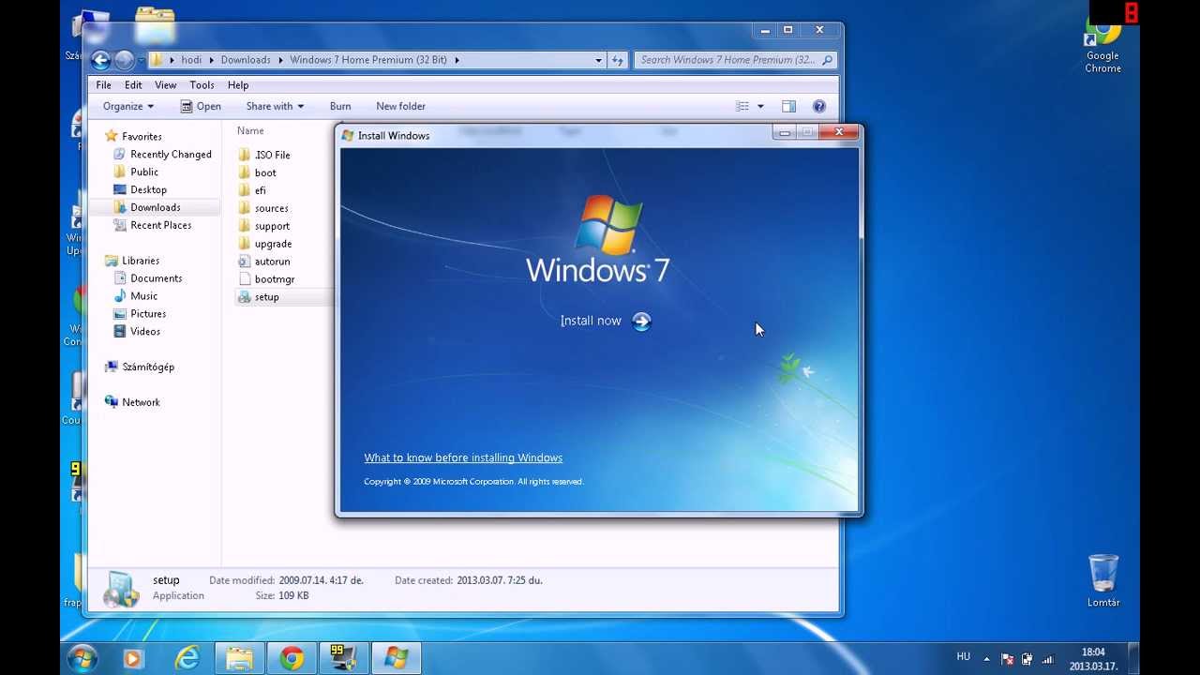Image resolution: width=1200 pixels, height=675 pixels.
Task: Click the Fraps taskbar icon
Action: pyautogui.click(x=344, y=659)
